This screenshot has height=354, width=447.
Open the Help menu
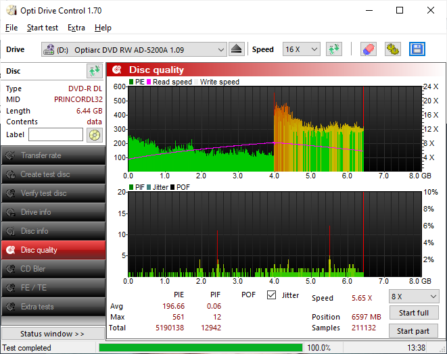pos(103,28)
